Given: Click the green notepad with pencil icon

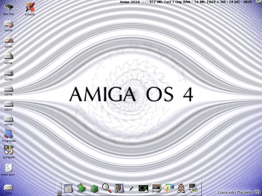Looking at the screenshot, I should pos(81,188).
